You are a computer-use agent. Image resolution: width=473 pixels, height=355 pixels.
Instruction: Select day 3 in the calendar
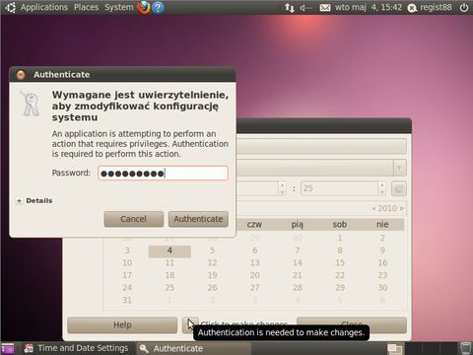pos(127,250)
